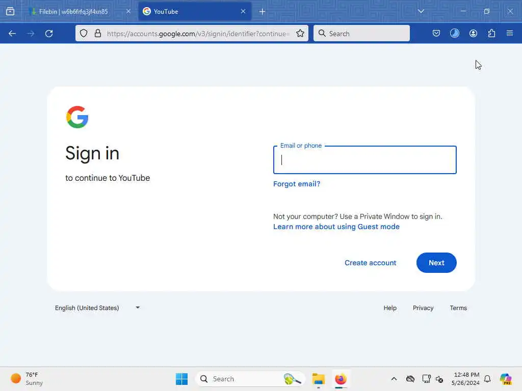Launch Copilot preview icon in taskbar
Viewport: 522px width, 391px height.
click(505, 379)
